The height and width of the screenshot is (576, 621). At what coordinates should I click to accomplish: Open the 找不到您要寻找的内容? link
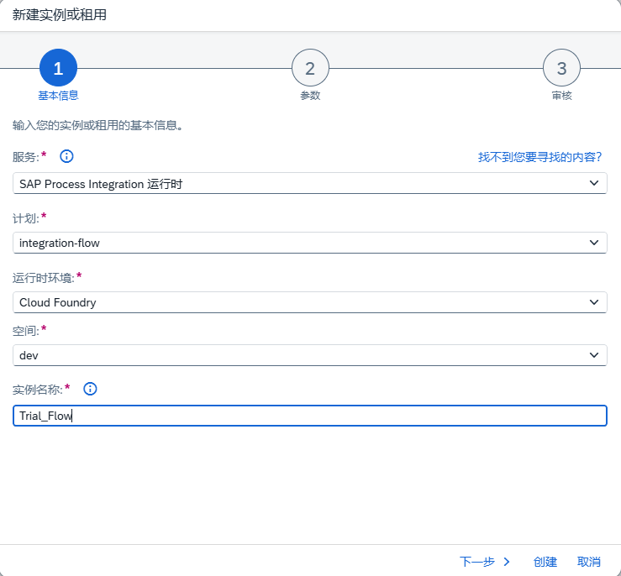[x=539, y=157]
